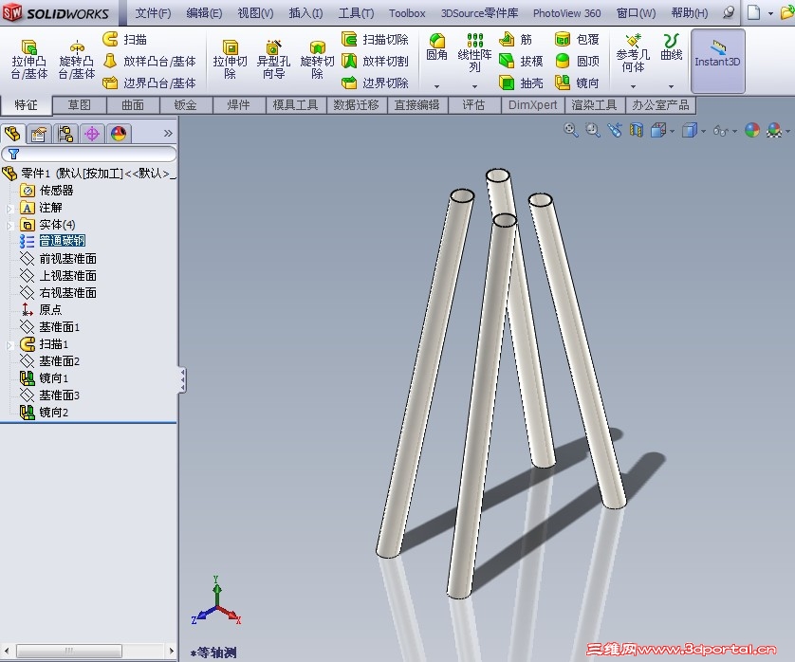Open the FeatureManager design tree tab
The image size is (795, 662).
[12, 134]
